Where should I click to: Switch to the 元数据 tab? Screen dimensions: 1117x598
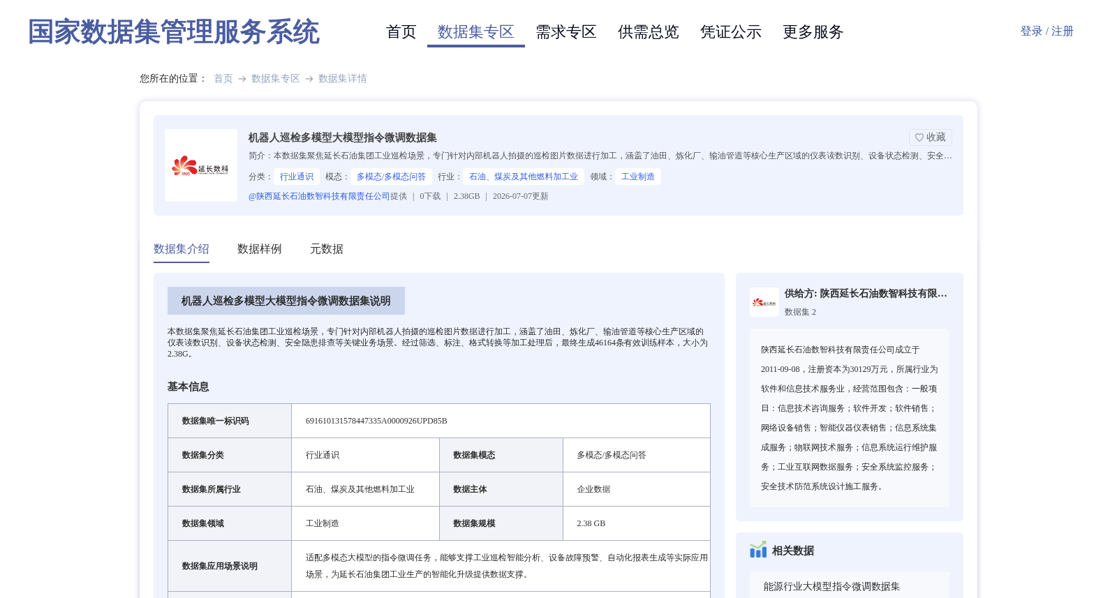pos(327,249)
